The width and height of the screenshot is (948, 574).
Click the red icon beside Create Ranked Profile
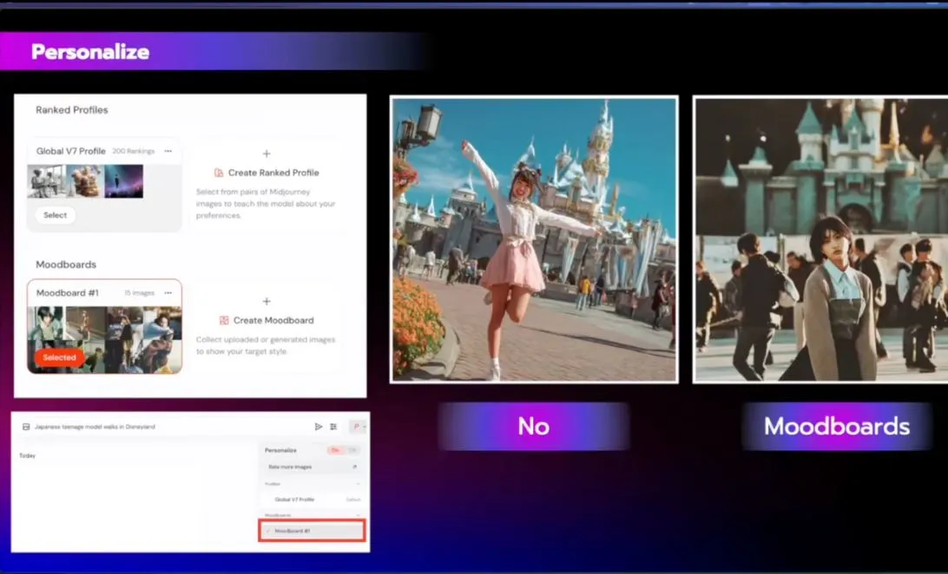219,173
